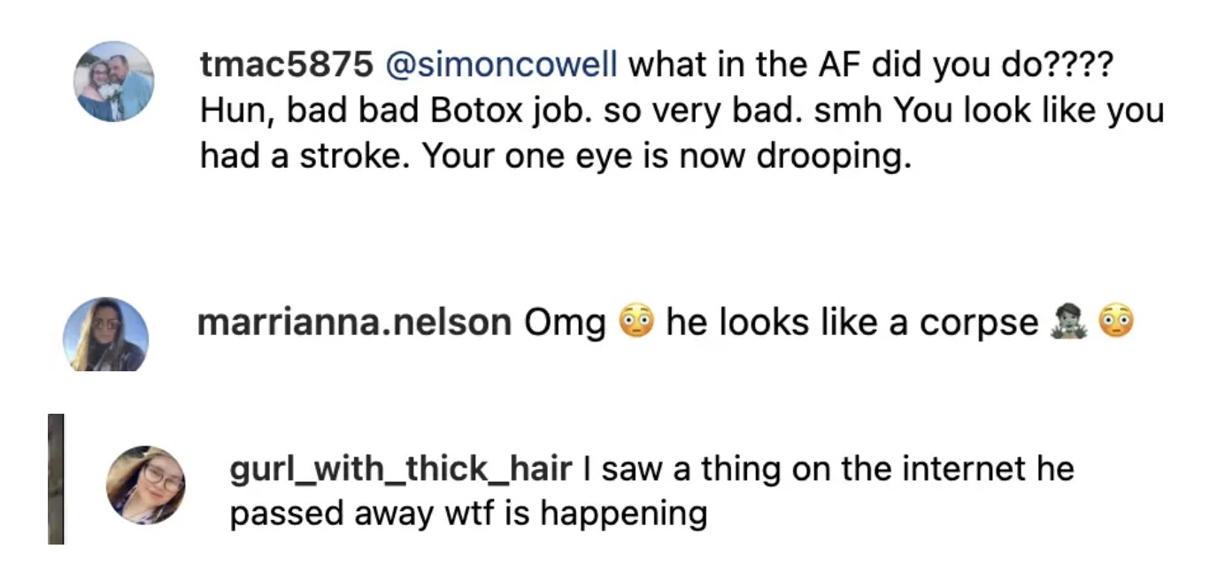Click the "what in the AF did you do????" text
The image size is (1225, 587).
tap(867, 64)
